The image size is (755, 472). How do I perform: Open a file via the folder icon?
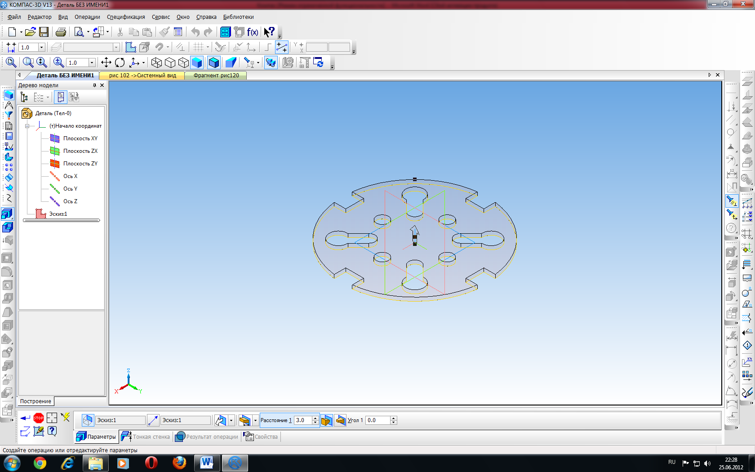point(30,32)
